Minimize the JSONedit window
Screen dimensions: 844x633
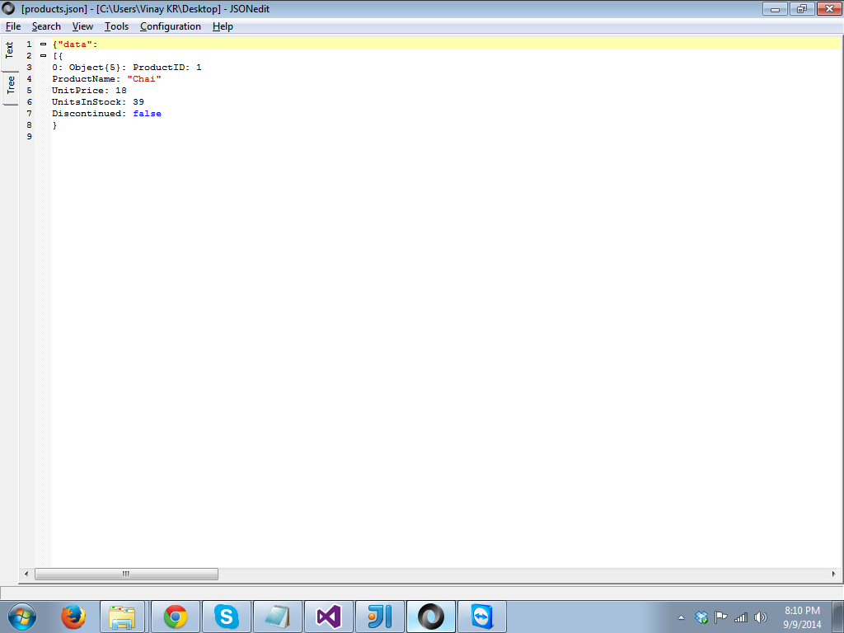(x=775, y=8)
